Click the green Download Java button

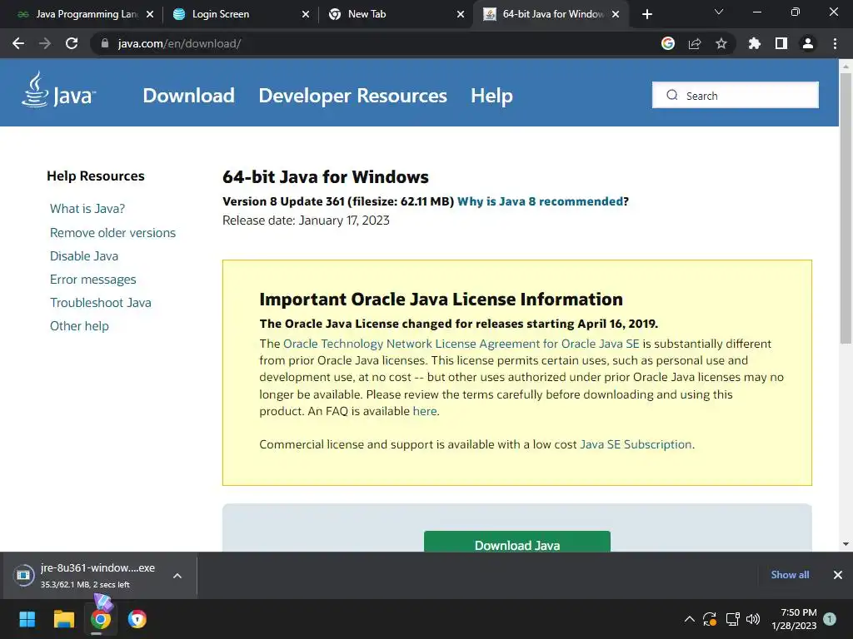tap(516, 542)
